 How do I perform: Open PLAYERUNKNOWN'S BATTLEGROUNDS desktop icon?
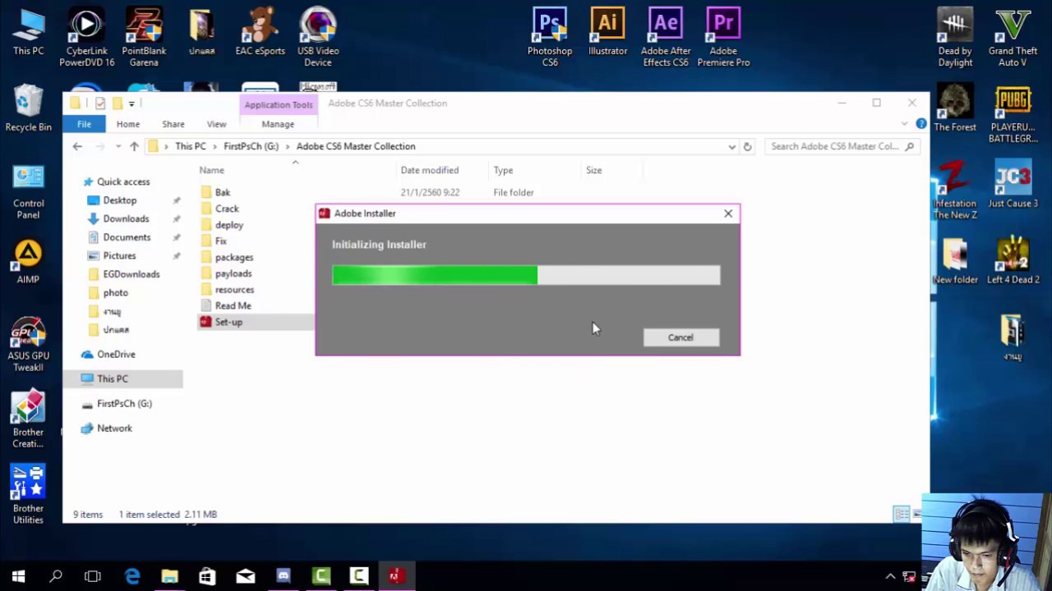click(1013, 114)
